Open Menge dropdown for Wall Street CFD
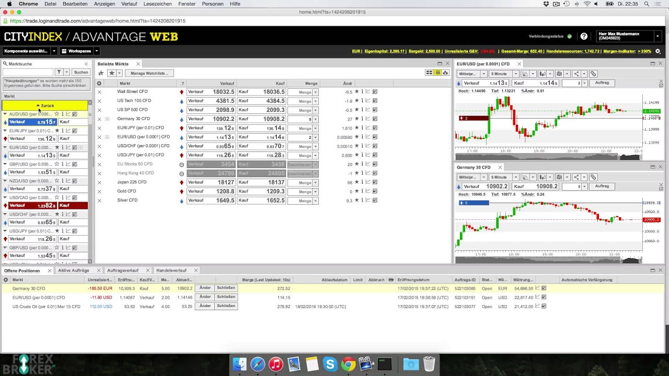Viewport: 669px width, 376px height. (315, 92)
